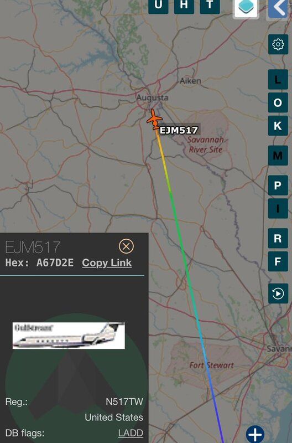This screenshot has height=443, width=292.
Task: Select the Gulfstream aircraft photo thumbnail
Action: pos(69,336)
